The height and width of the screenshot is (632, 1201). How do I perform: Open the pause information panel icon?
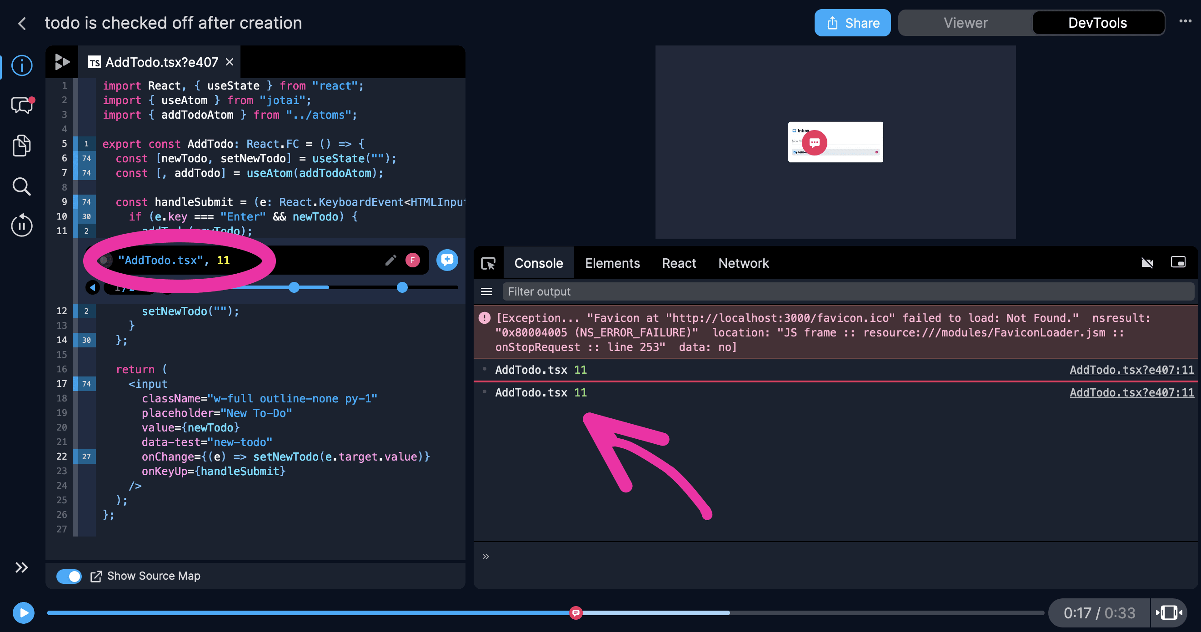pos(22,226)
